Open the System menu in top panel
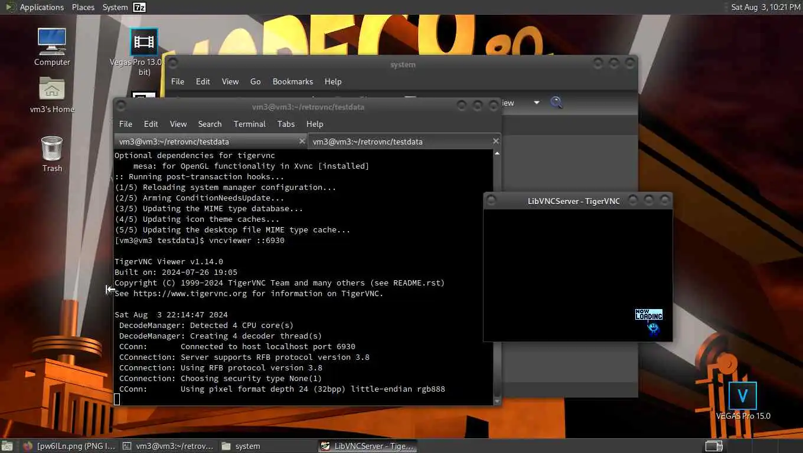The height and width of the screenshot is (453, 803). tap(115, 7)
